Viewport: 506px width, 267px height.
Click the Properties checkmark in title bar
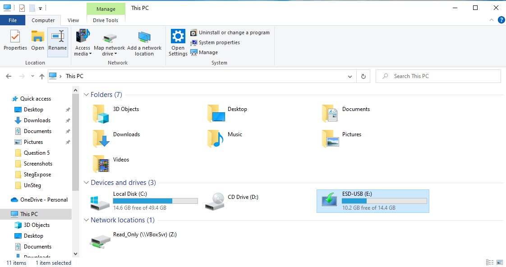click(x=22, y=8)
